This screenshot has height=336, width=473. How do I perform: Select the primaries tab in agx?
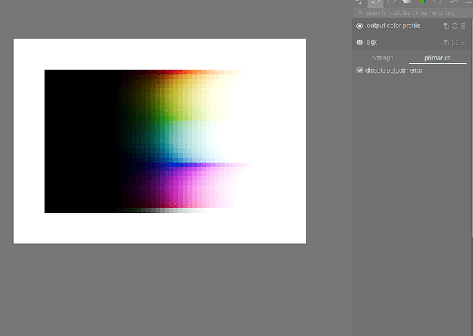pyautogui.click(x=437, y=58)
